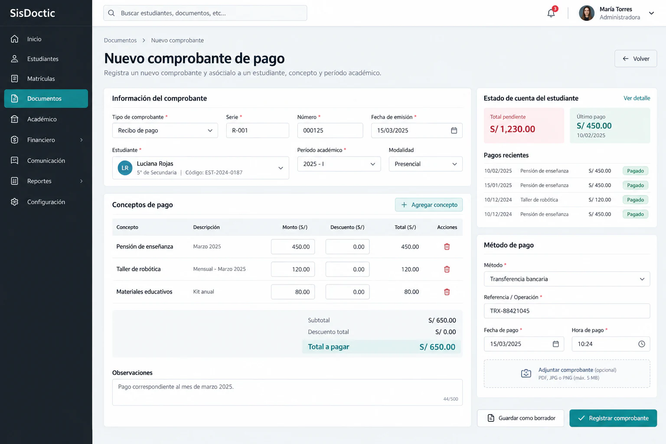Click María Torres profile avatar

pyautogui.click(x=587, y=13)
